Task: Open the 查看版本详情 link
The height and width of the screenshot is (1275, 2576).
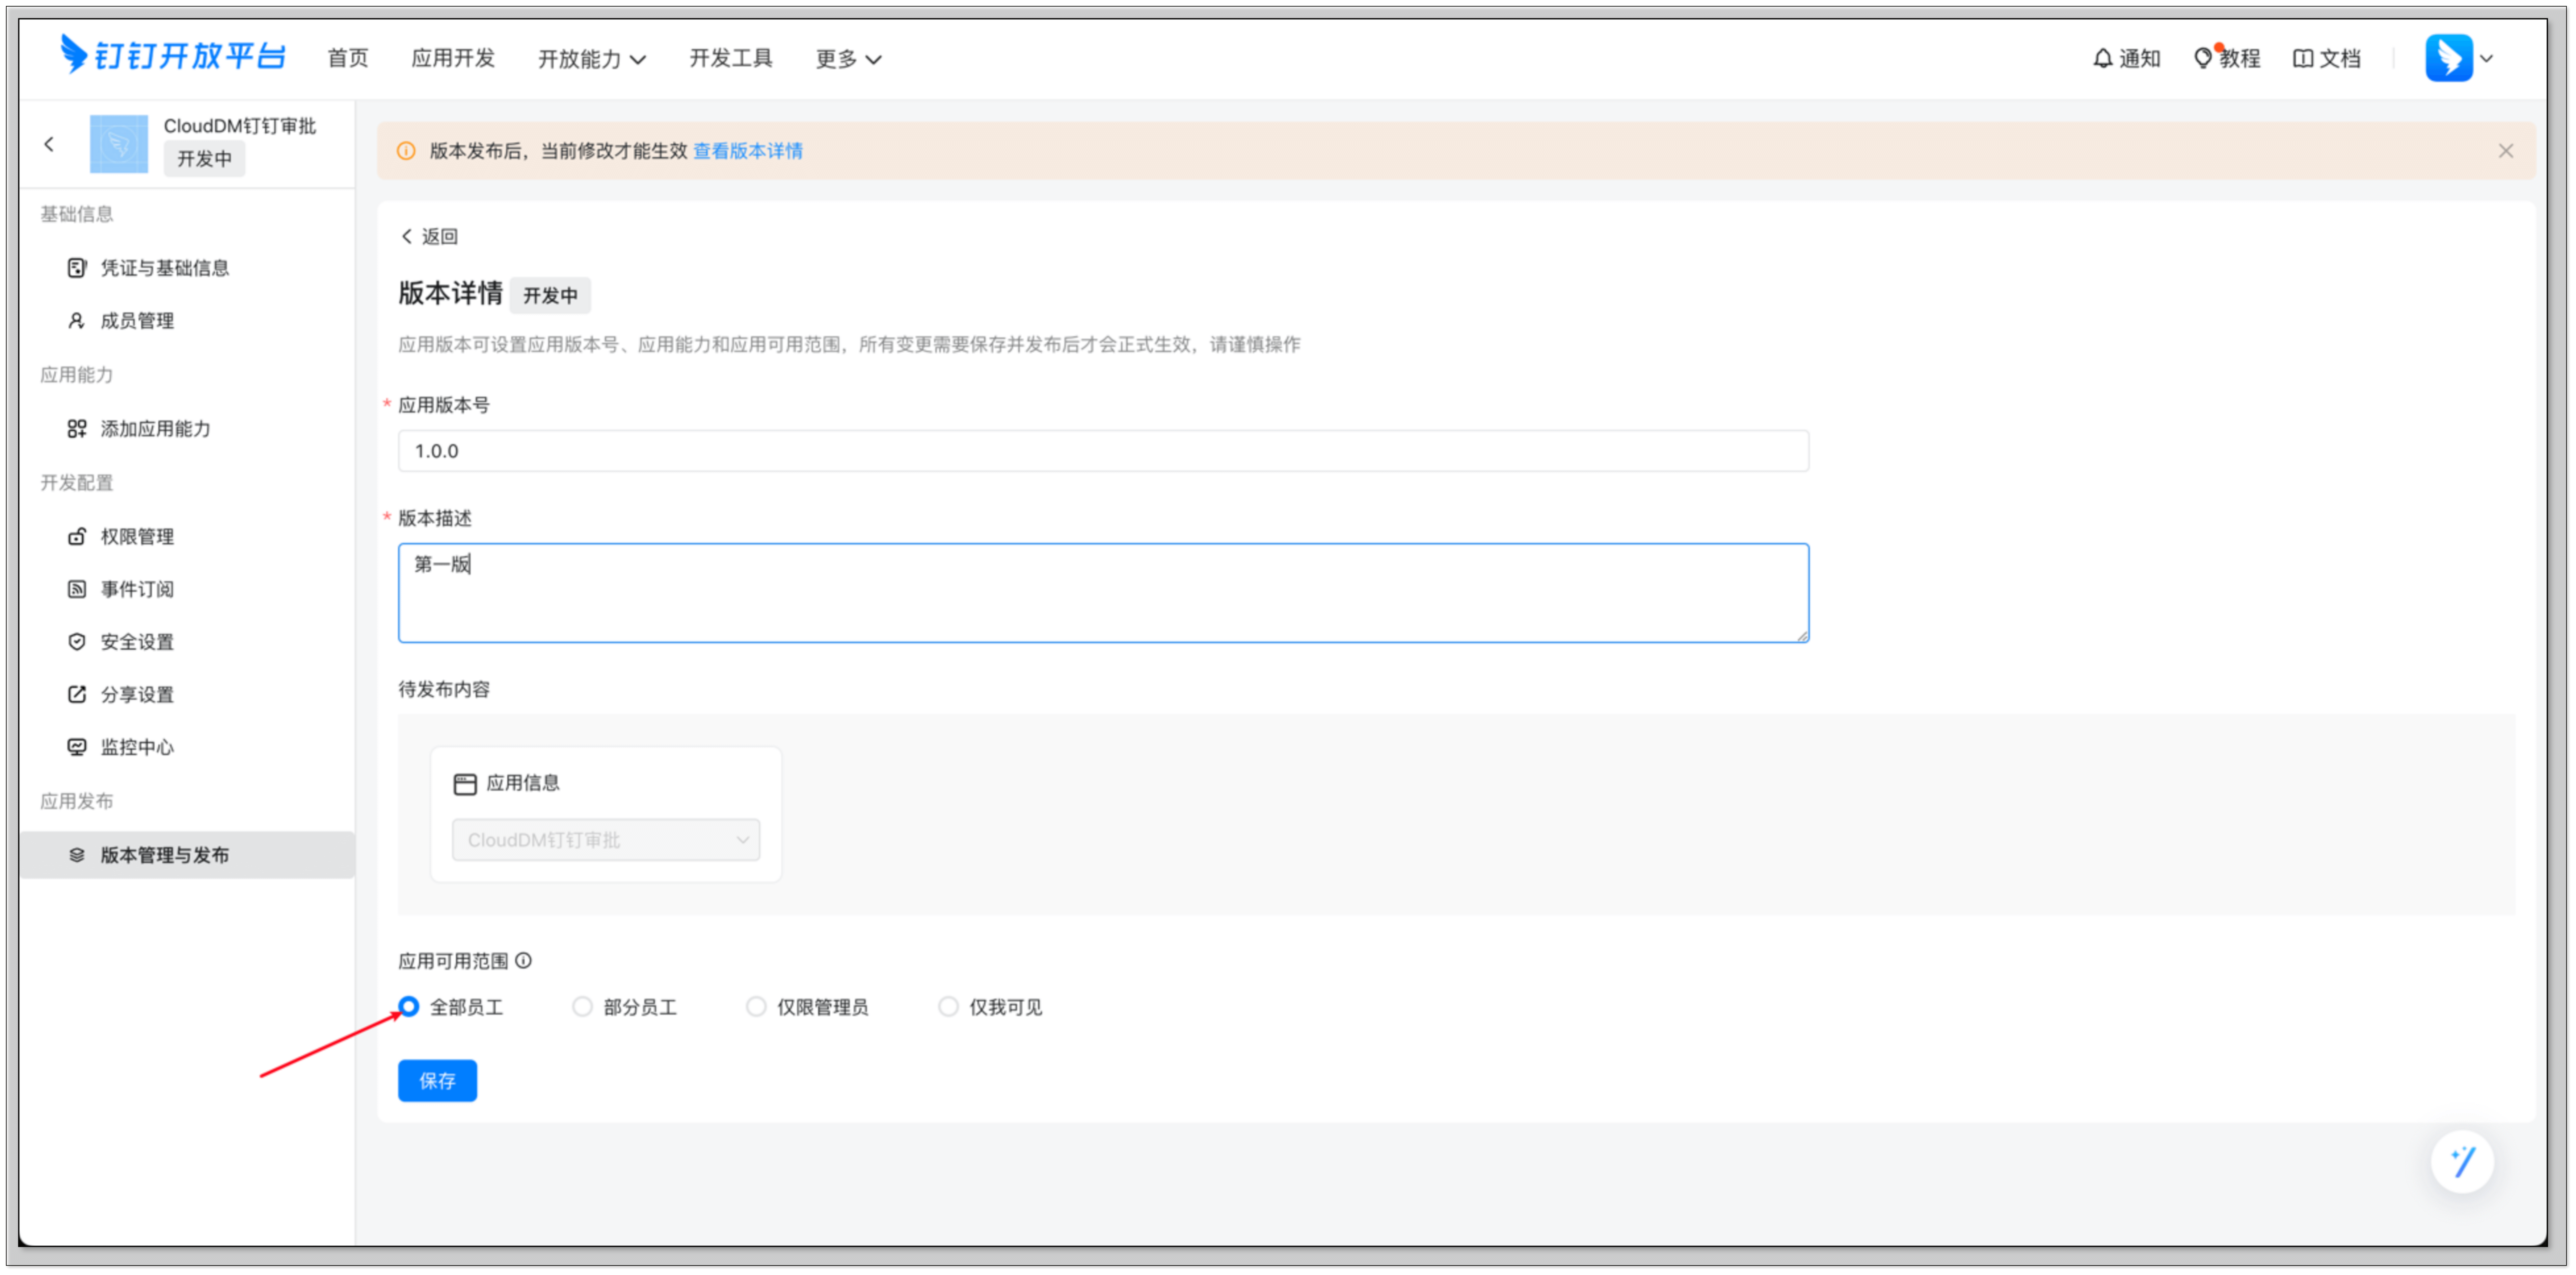Action: [748, 151]
